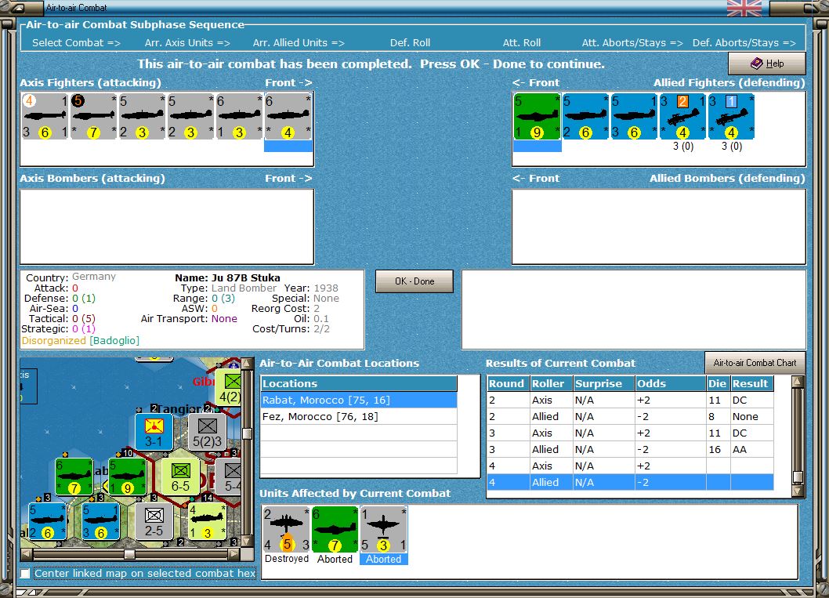Select Allied carrier plane with blue 1
This screenshot has width=829, height=598.
[731, 116]
